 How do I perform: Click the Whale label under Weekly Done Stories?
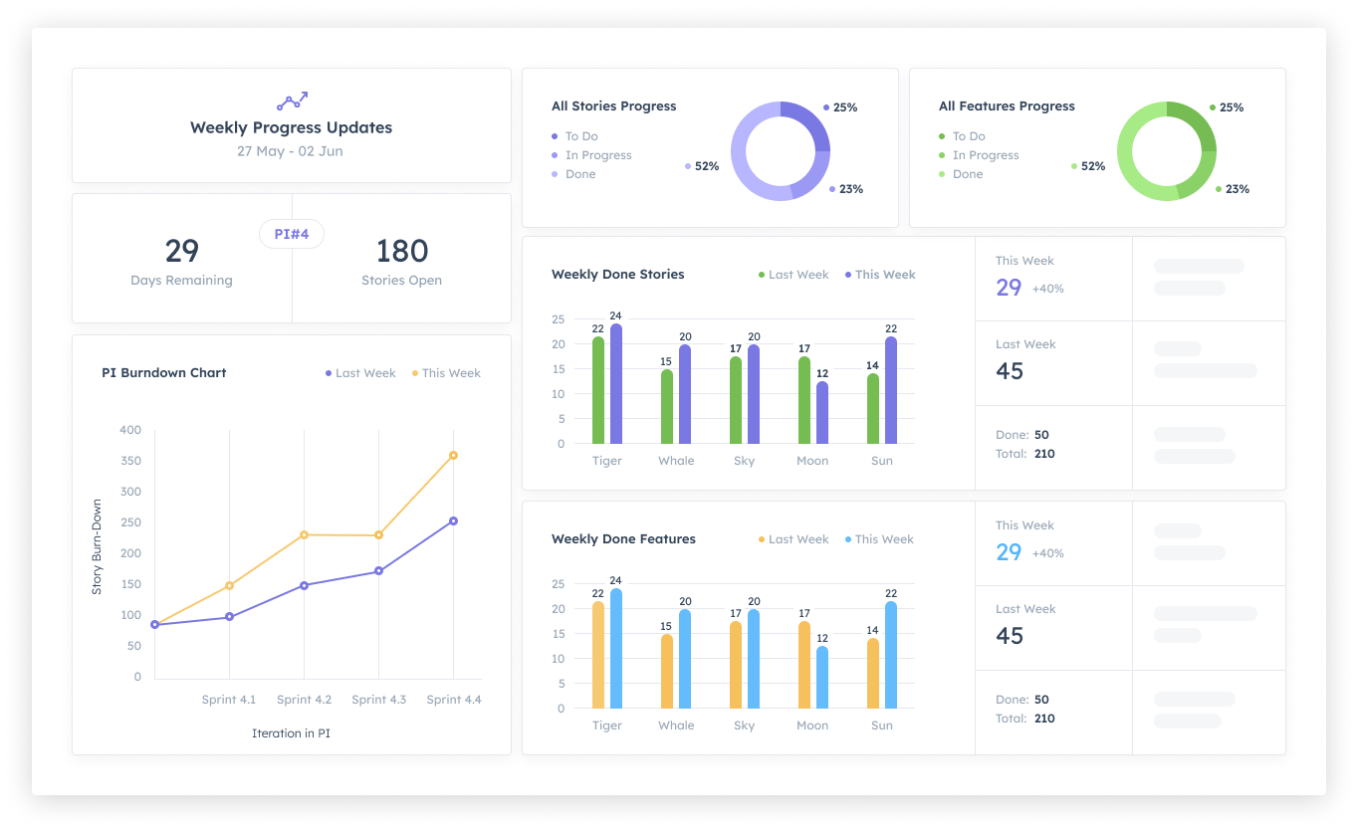676,461
